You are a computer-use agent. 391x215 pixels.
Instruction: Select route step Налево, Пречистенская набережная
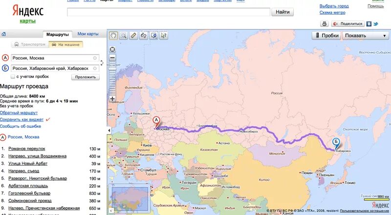pos(44,208)
